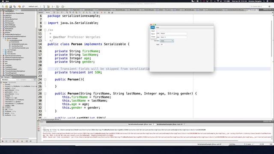The image size is (274, 154).
Task: Click the find magnifier icon in editor toolbar
Action: tap(67, 12)
